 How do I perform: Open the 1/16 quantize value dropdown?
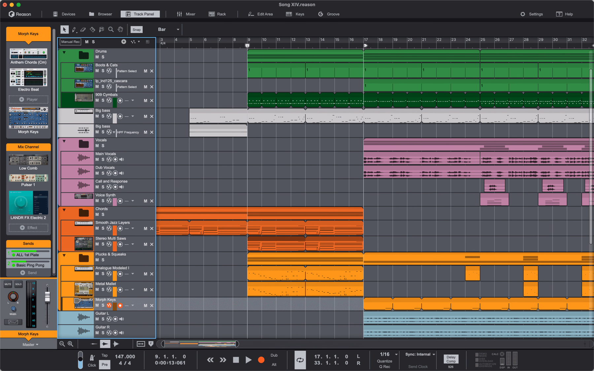(x=389, y=354)
